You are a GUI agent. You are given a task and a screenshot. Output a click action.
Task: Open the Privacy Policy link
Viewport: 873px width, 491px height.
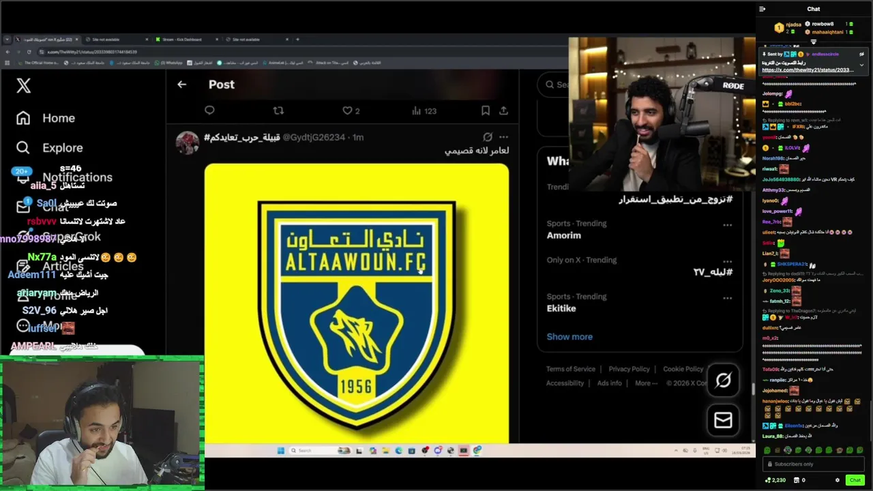point(629,369)
